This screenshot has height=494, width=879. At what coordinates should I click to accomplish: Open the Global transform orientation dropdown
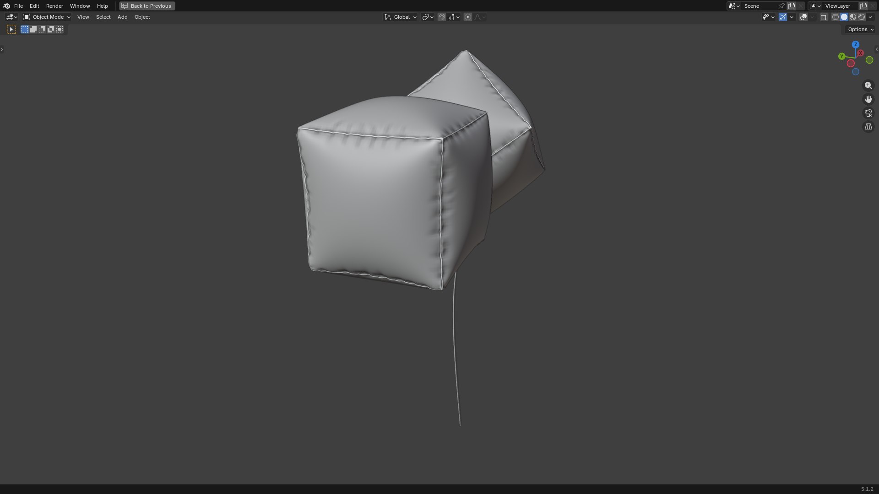(401, 17)
